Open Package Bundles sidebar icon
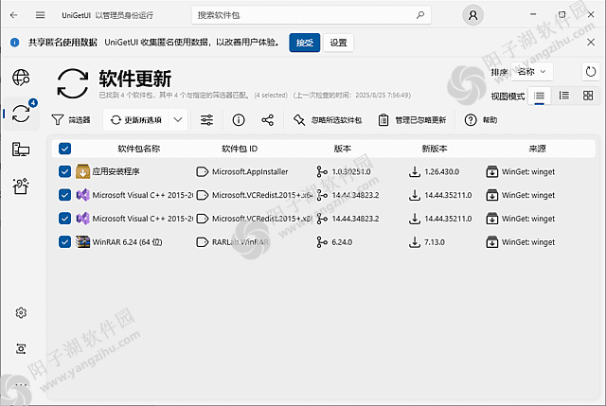This screenshot has width=606, height=406. (x=21, y=185)
